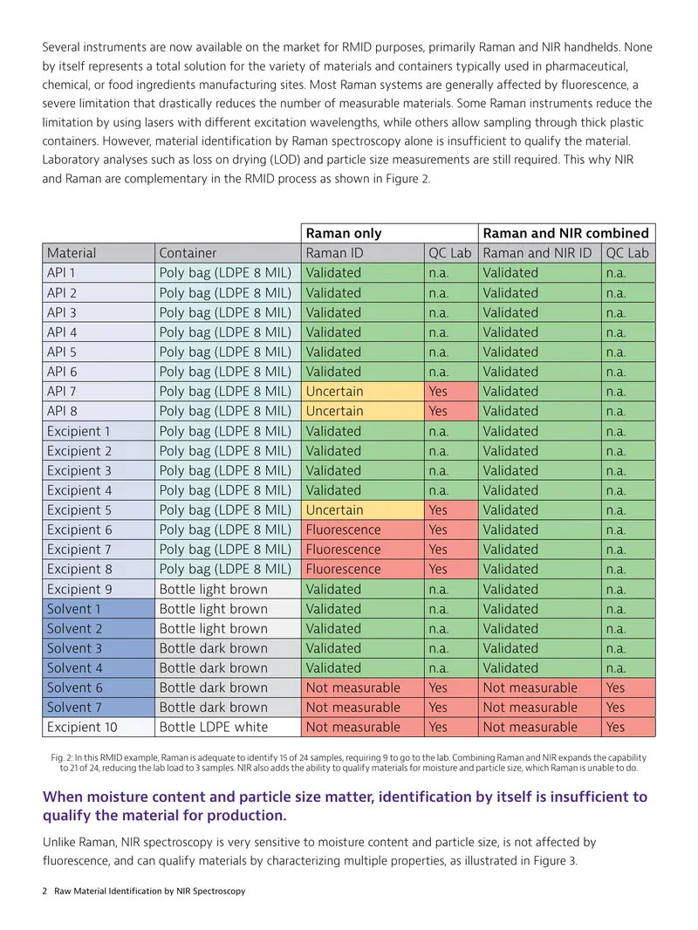The image size is (698, 930).
Task: Click the red 'Fluorescence' cell for Excipient 6
Action: (362, 530)
